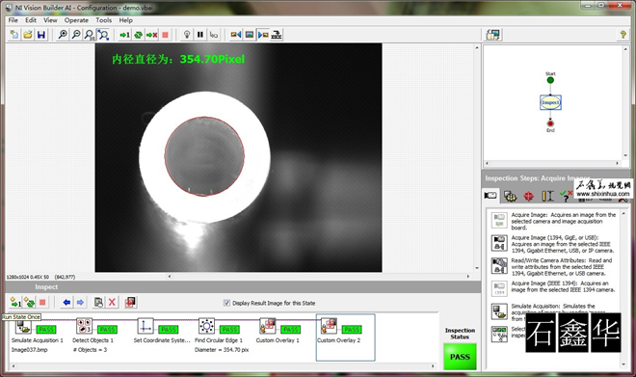Screen dimensions: 636x377
Task: Run inspection in loop from main toolbar
Action: [139, 35]
